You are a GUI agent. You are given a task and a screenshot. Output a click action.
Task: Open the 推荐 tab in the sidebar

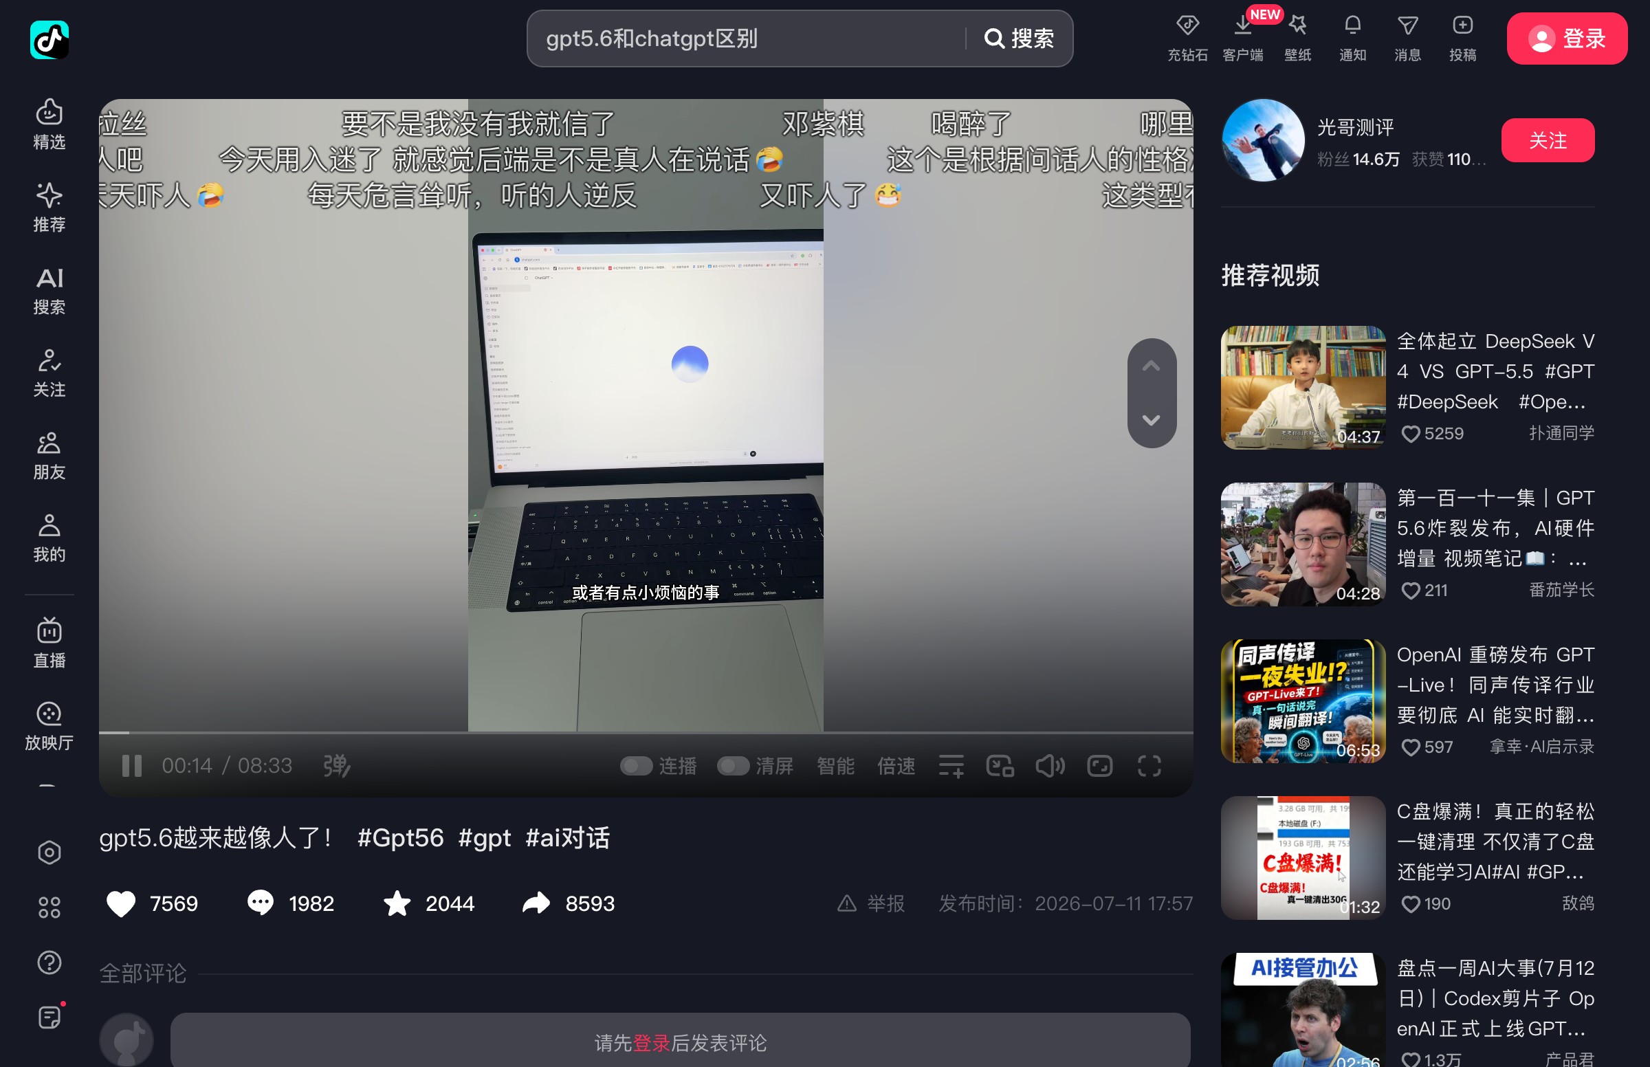point(49,206)
